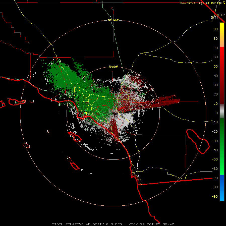Click the 70 value on the velocity scale

(x=216, y=48)
